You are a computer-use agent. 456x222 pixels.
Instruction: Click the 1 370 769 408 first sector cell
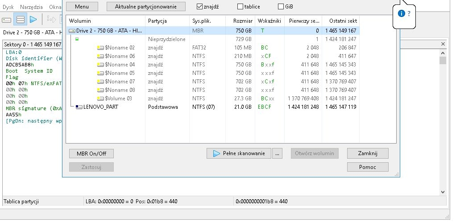click(303, 99)
